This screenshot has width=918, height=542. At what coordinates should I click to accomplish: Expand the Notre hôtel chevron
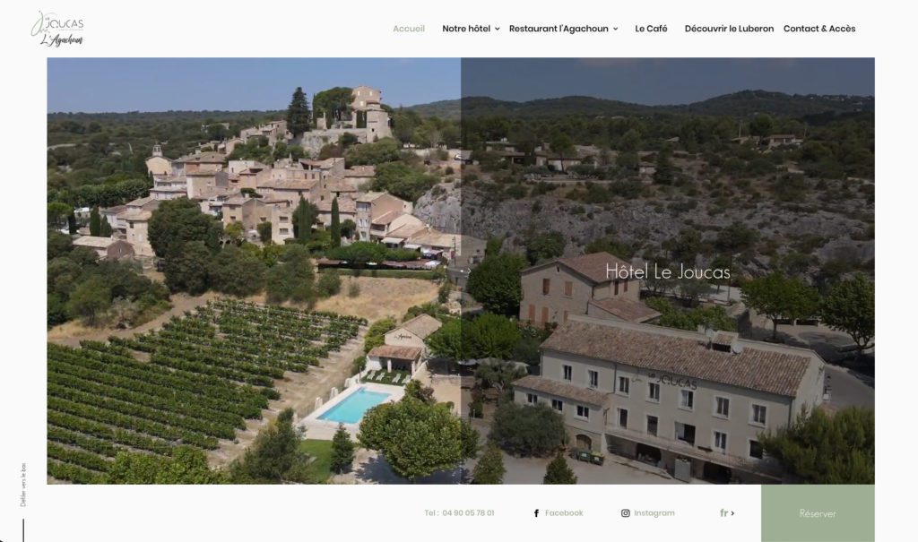coord(497,29)
